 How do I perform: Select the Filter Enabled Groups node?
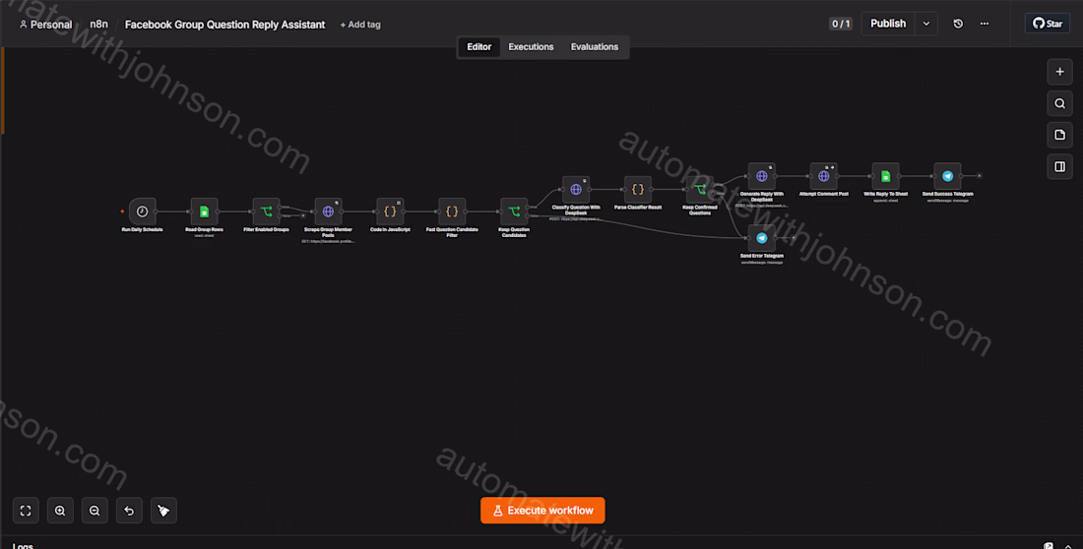(266, 212)
